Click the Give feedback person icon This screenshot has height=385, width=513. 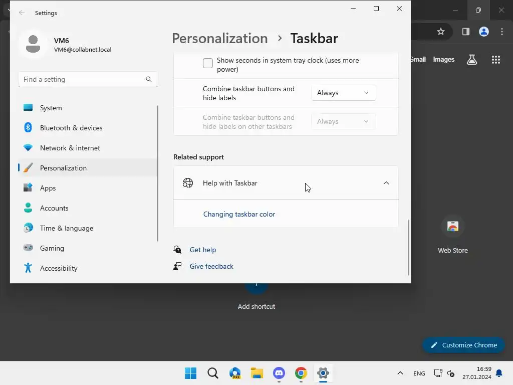click(177, 266)
